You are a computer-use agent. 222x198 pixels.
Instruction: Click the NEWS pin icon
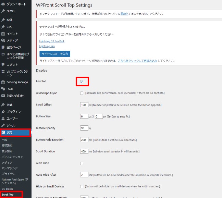click(x=3, y=11)
